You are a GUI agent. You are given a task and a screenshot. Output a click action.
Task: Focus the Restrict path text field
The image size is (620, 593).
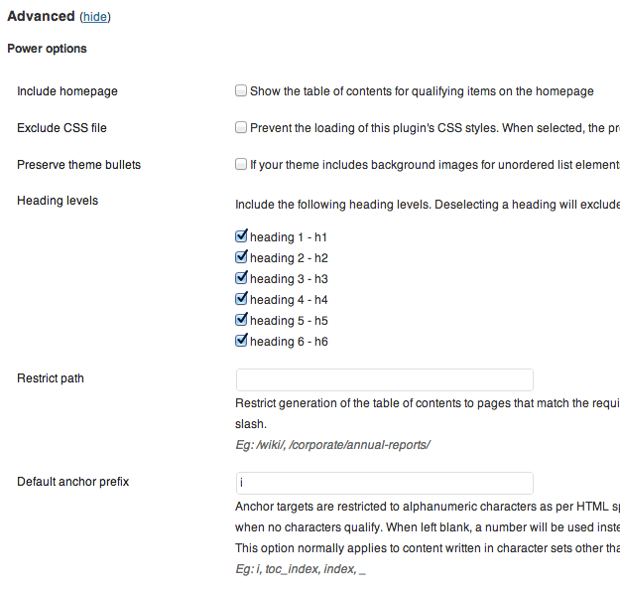tap(384, 379)
